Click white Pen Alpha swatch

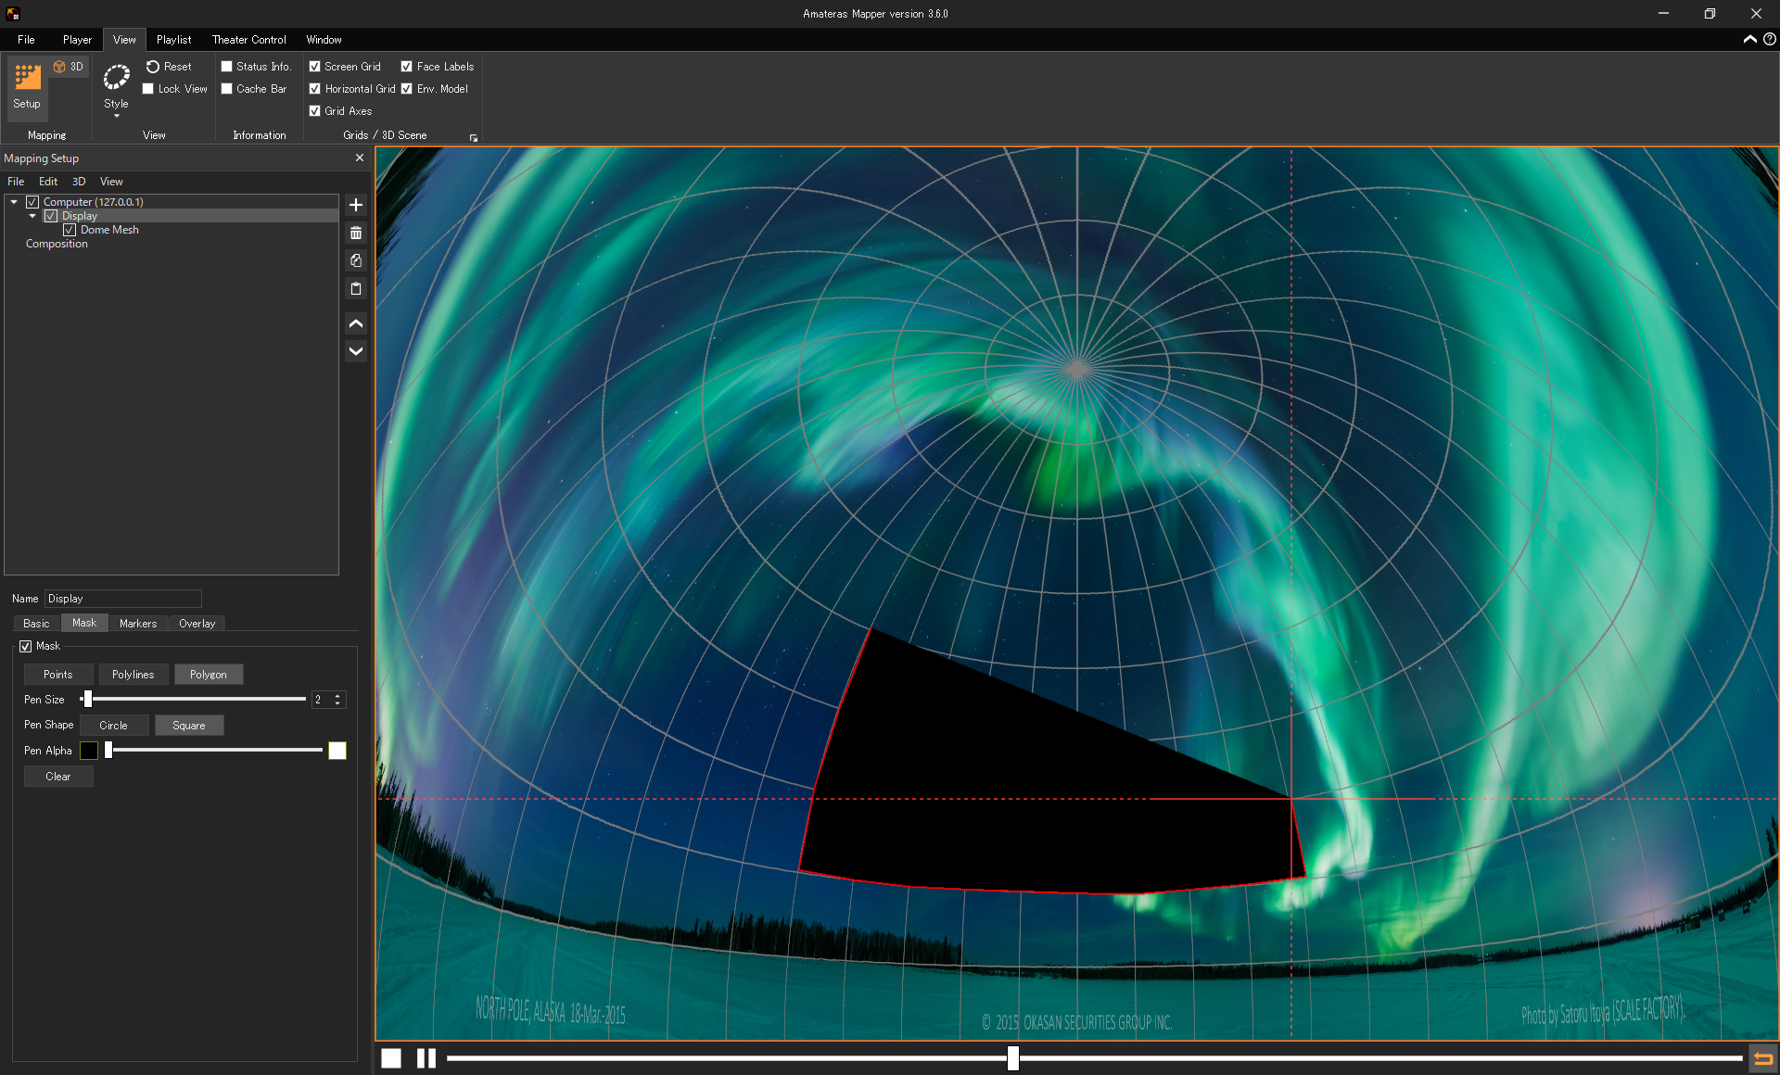click(x=337, y=751)
